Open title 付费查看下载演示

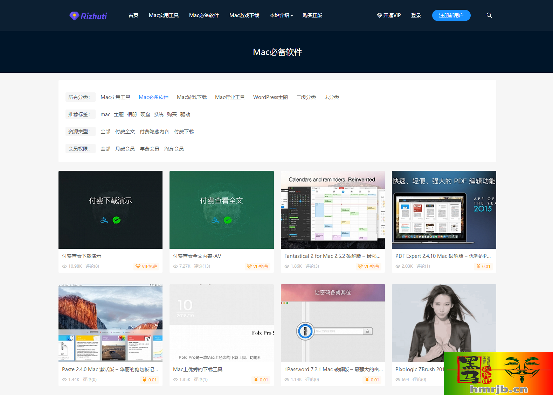(82, 256)
